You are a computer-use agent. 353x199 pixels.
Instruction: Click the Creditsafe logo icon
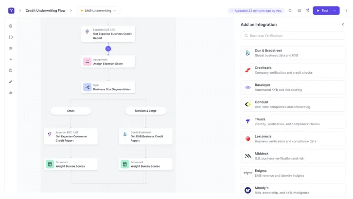(247, 70)
